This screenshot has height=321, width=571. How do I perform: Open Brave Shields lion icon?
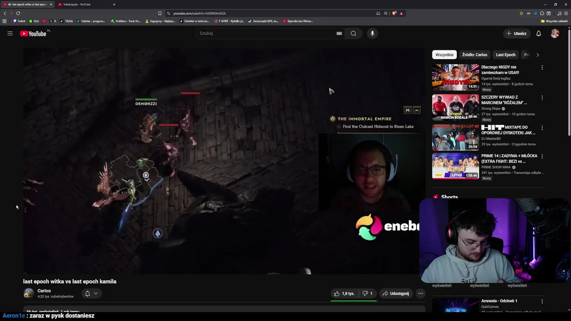pyautogui.click(x=394, y=13)
